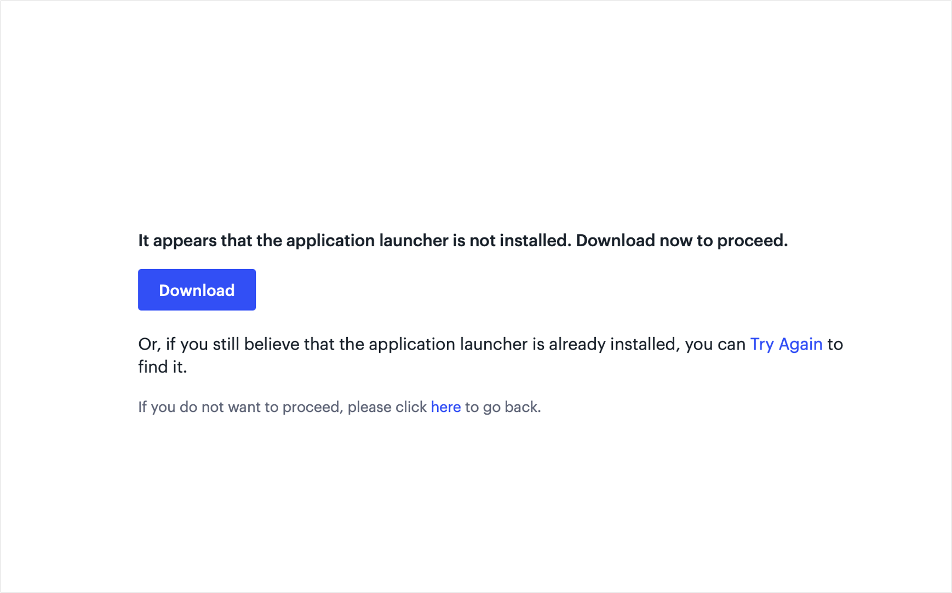Image resolution: width=952 pixels, height=593 pixels.
Task: Click 'application launcher' in the bold heading
Action: 367,241
